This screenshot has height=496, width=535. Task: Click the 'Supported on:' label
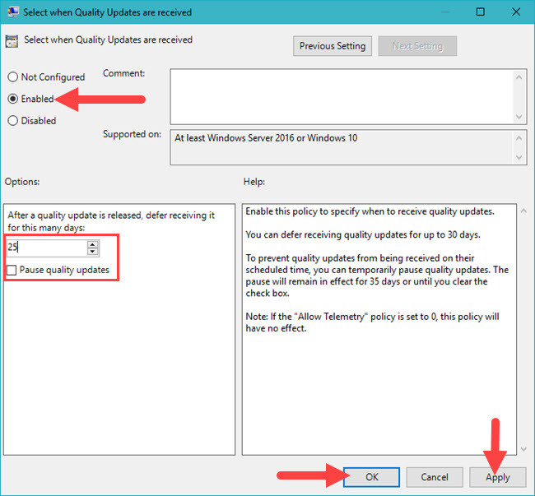pyautogui.click(x=132, y=134)
